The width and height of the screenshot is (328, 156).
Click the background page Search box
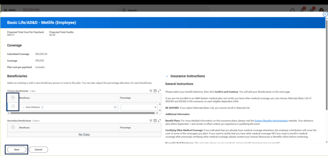(x=164, y=10)
